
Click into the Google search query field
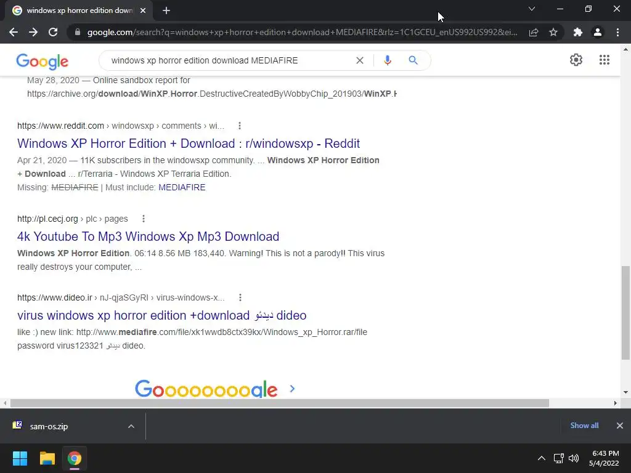[229, 60]
